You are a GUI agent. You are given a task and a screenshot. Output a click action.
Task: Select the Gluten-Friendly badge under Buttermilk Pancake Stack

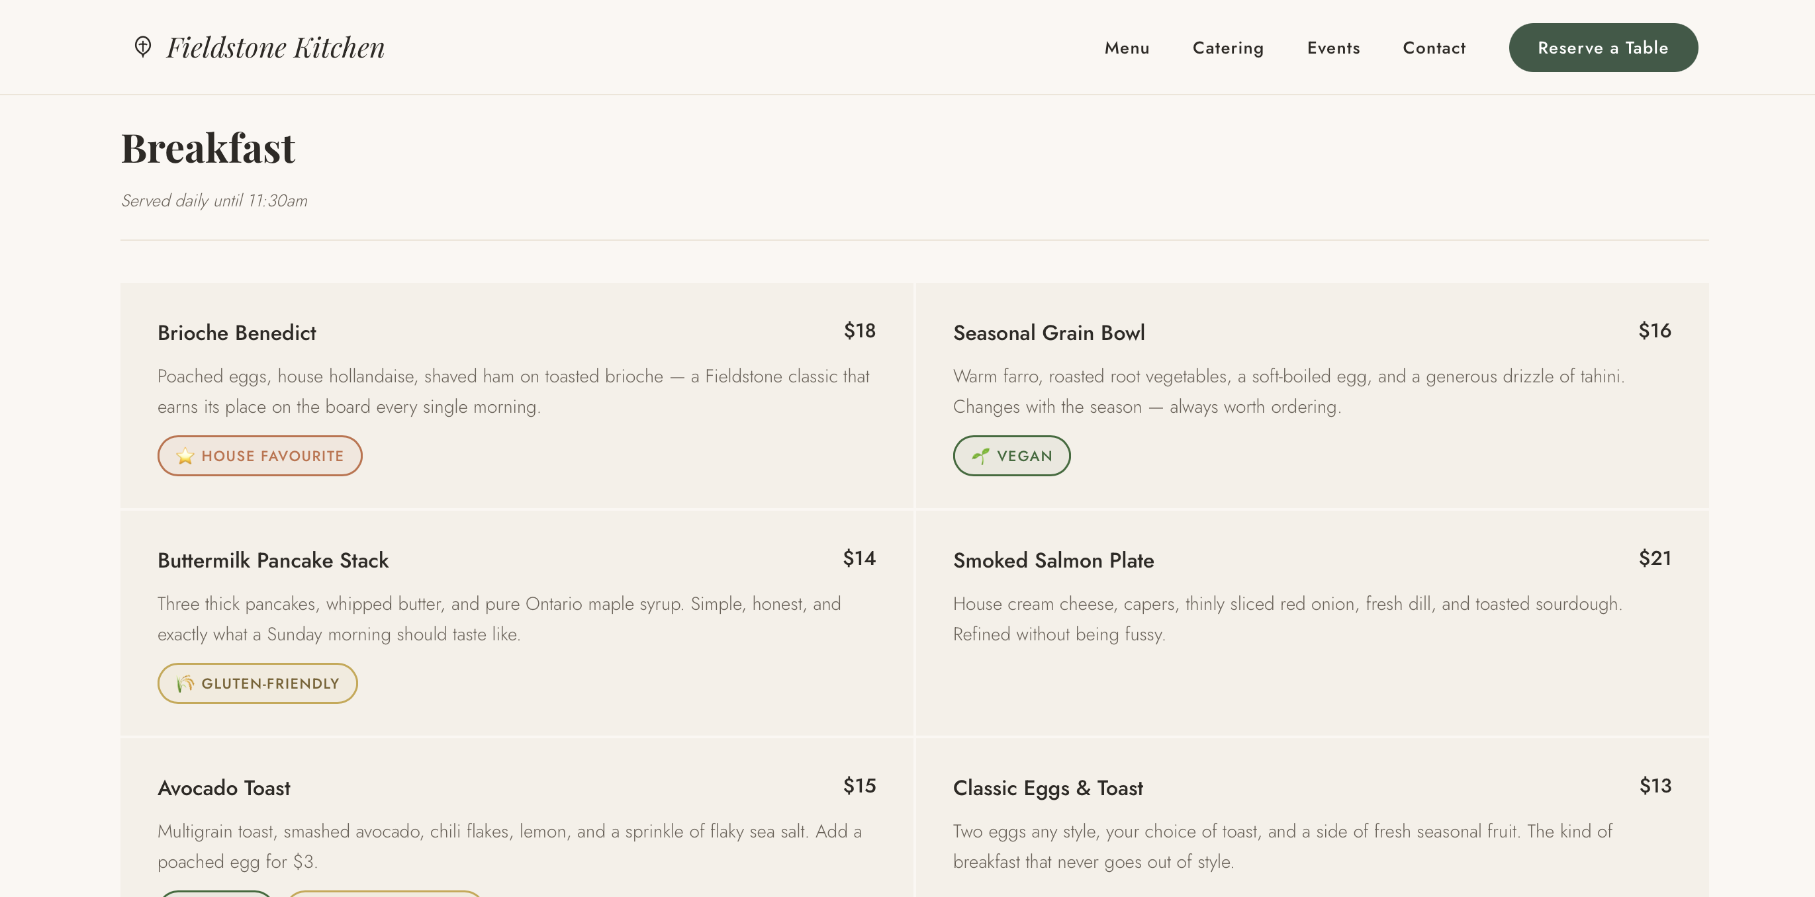click(x=257, y=683)
